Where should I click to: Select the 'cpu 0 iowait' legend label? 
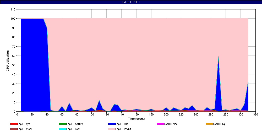tap(124, 129)
